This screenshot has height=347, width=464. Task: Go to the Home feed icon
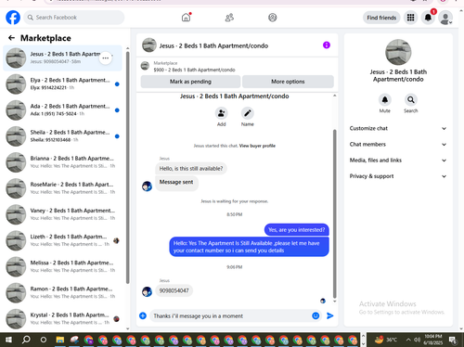186,18
